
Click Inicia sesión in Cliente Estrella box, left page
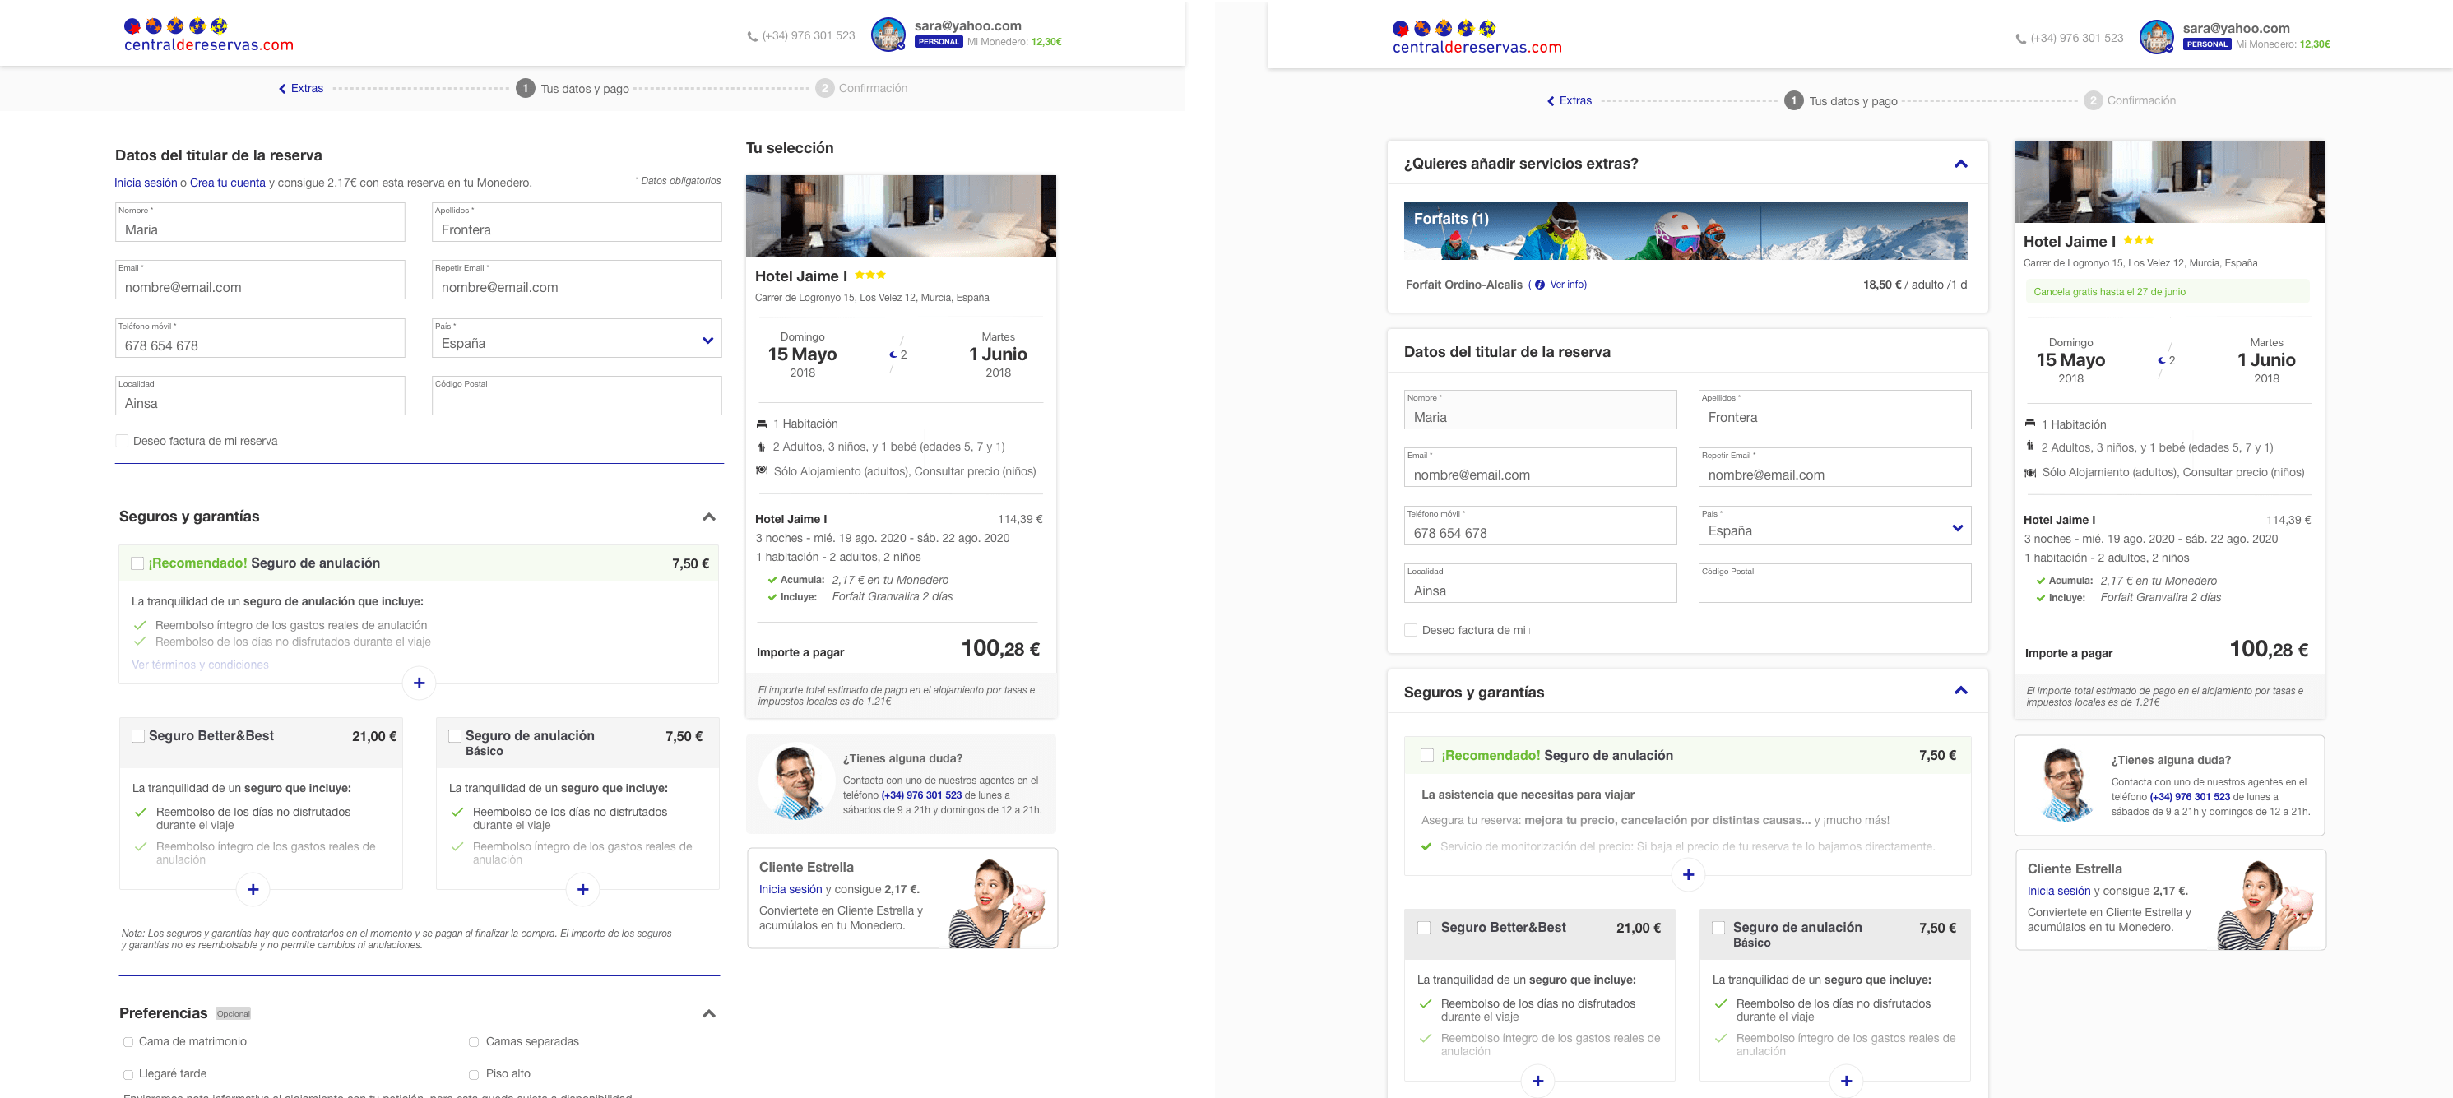click(x=791, y=889)
